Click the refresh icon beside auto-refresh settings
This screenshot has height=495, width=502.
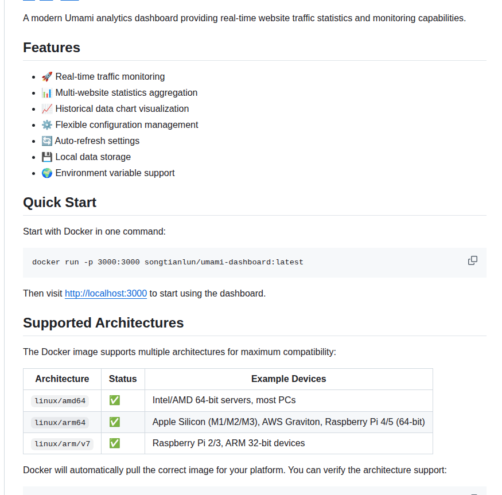pos(46,141)
